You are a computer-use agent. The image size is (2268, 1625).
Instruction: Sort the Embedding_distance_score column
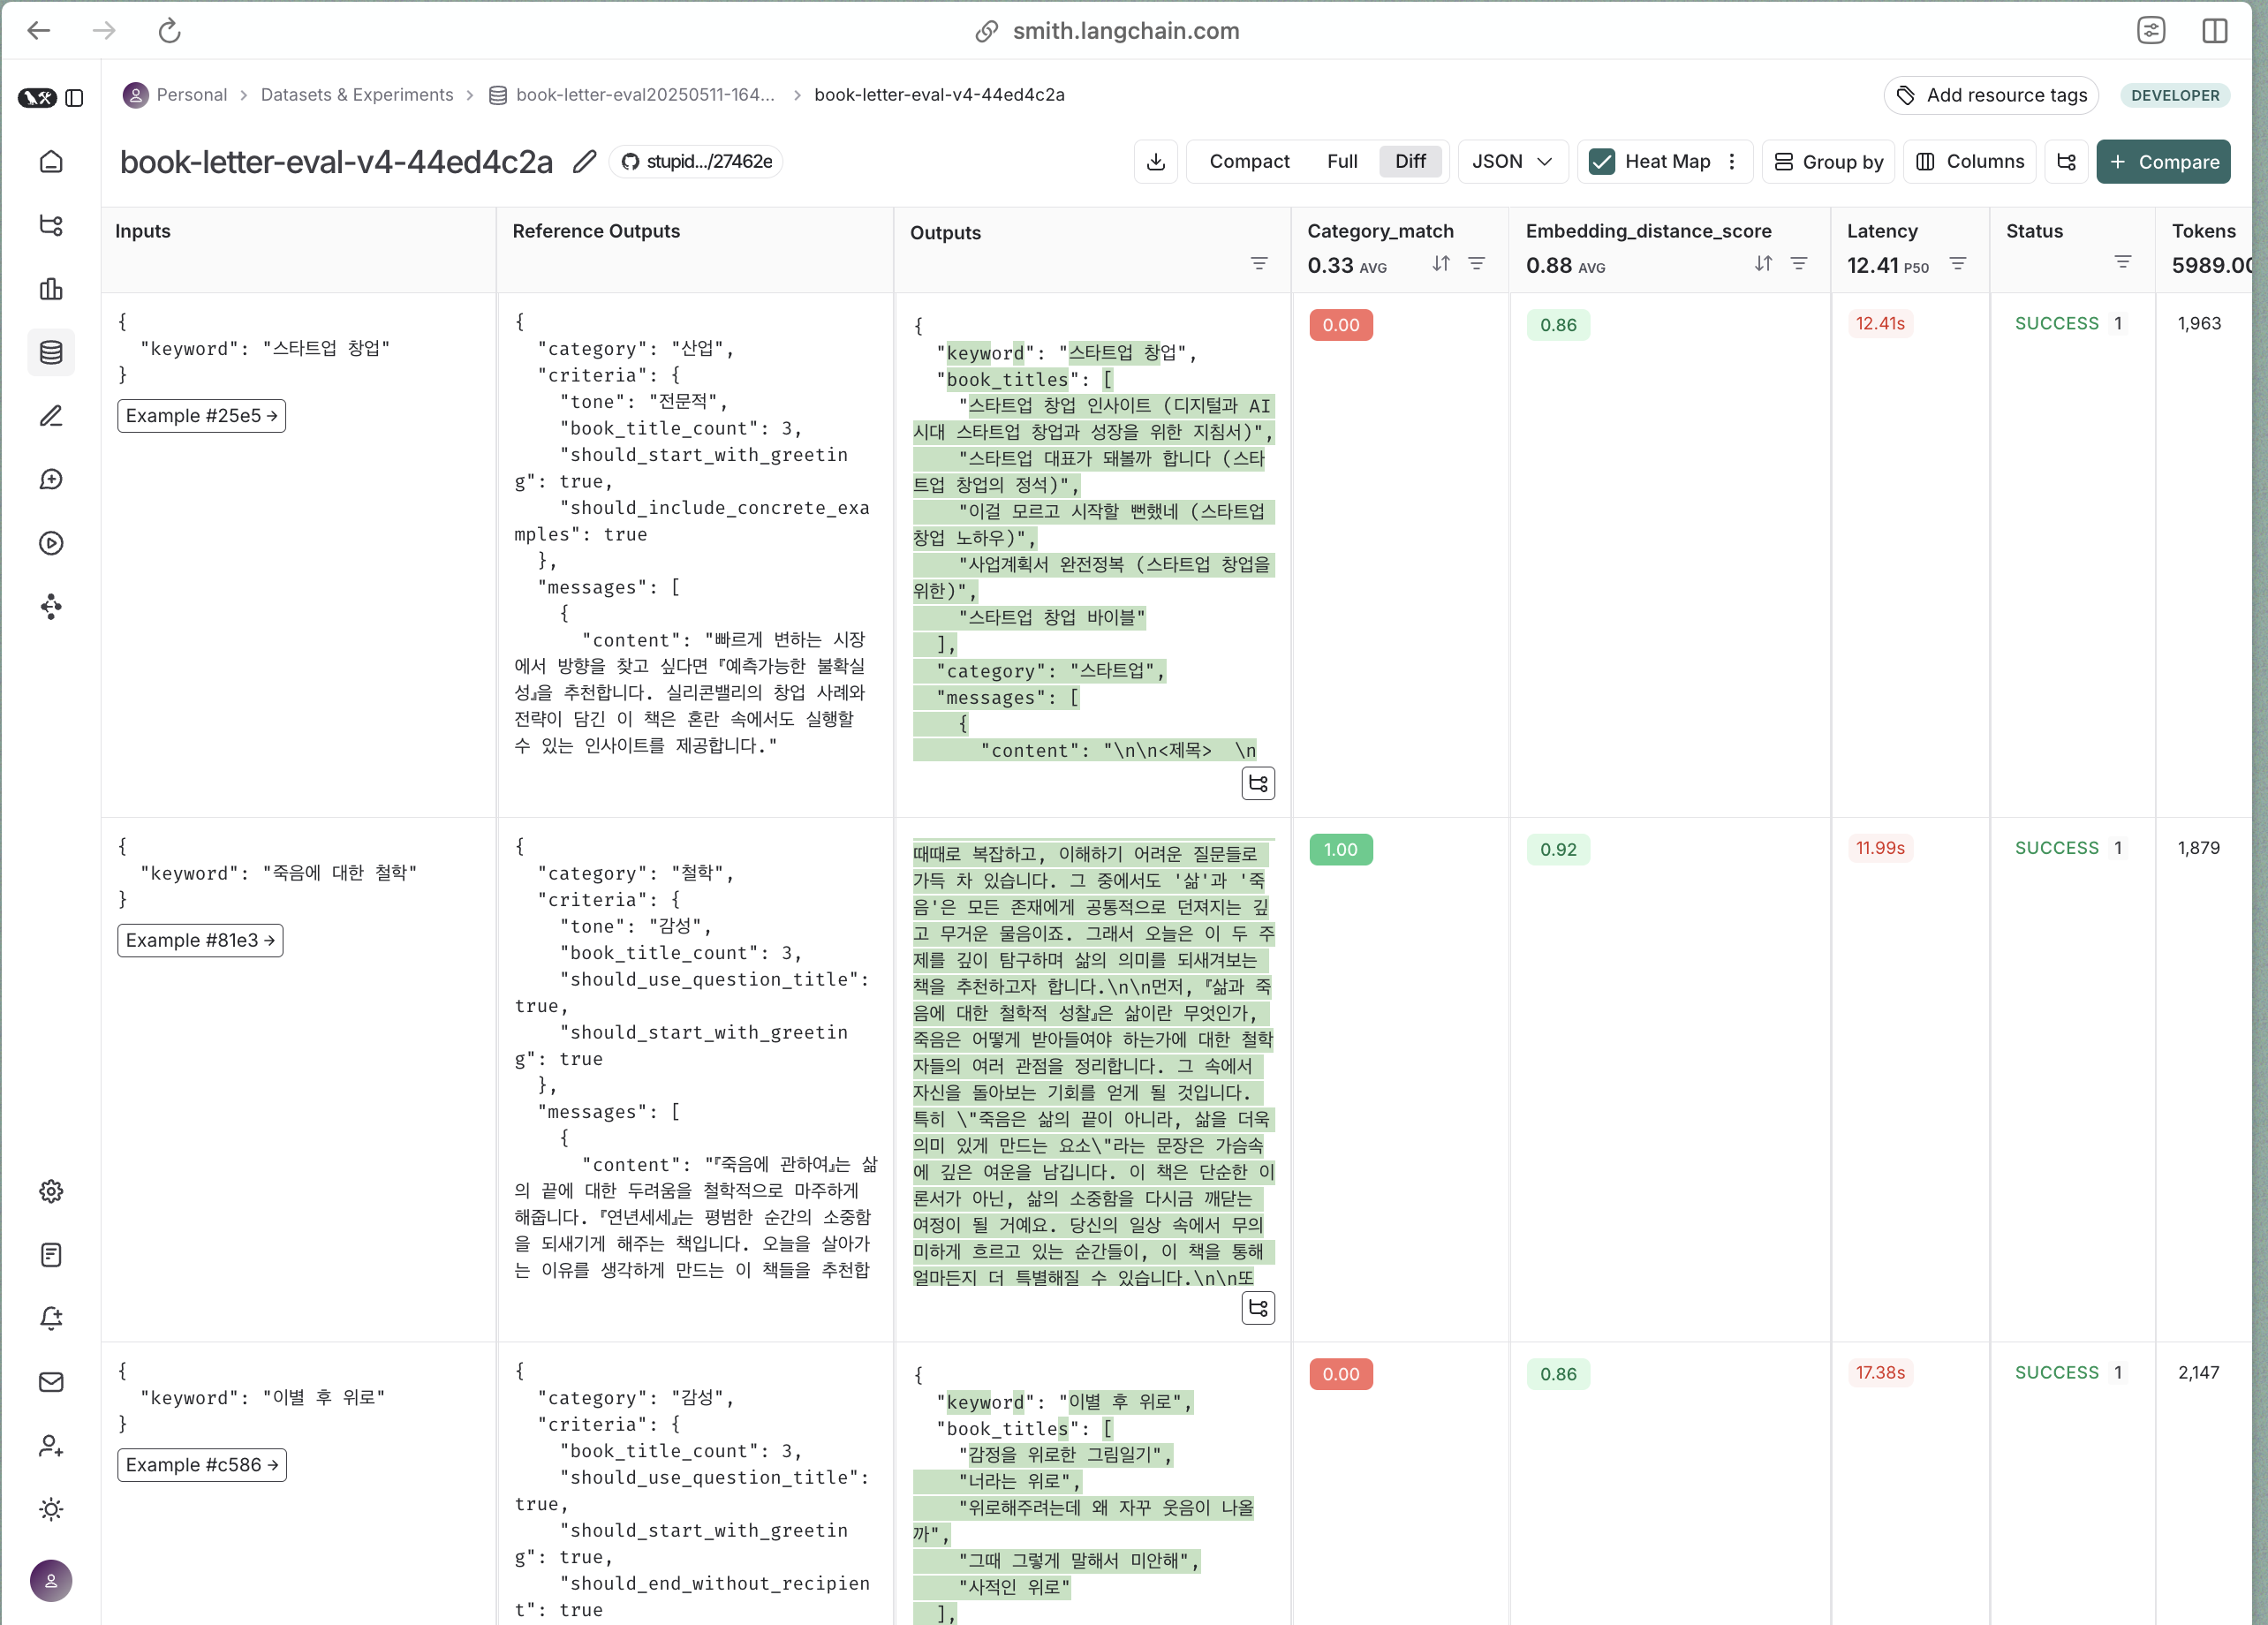click(1763, 264)
